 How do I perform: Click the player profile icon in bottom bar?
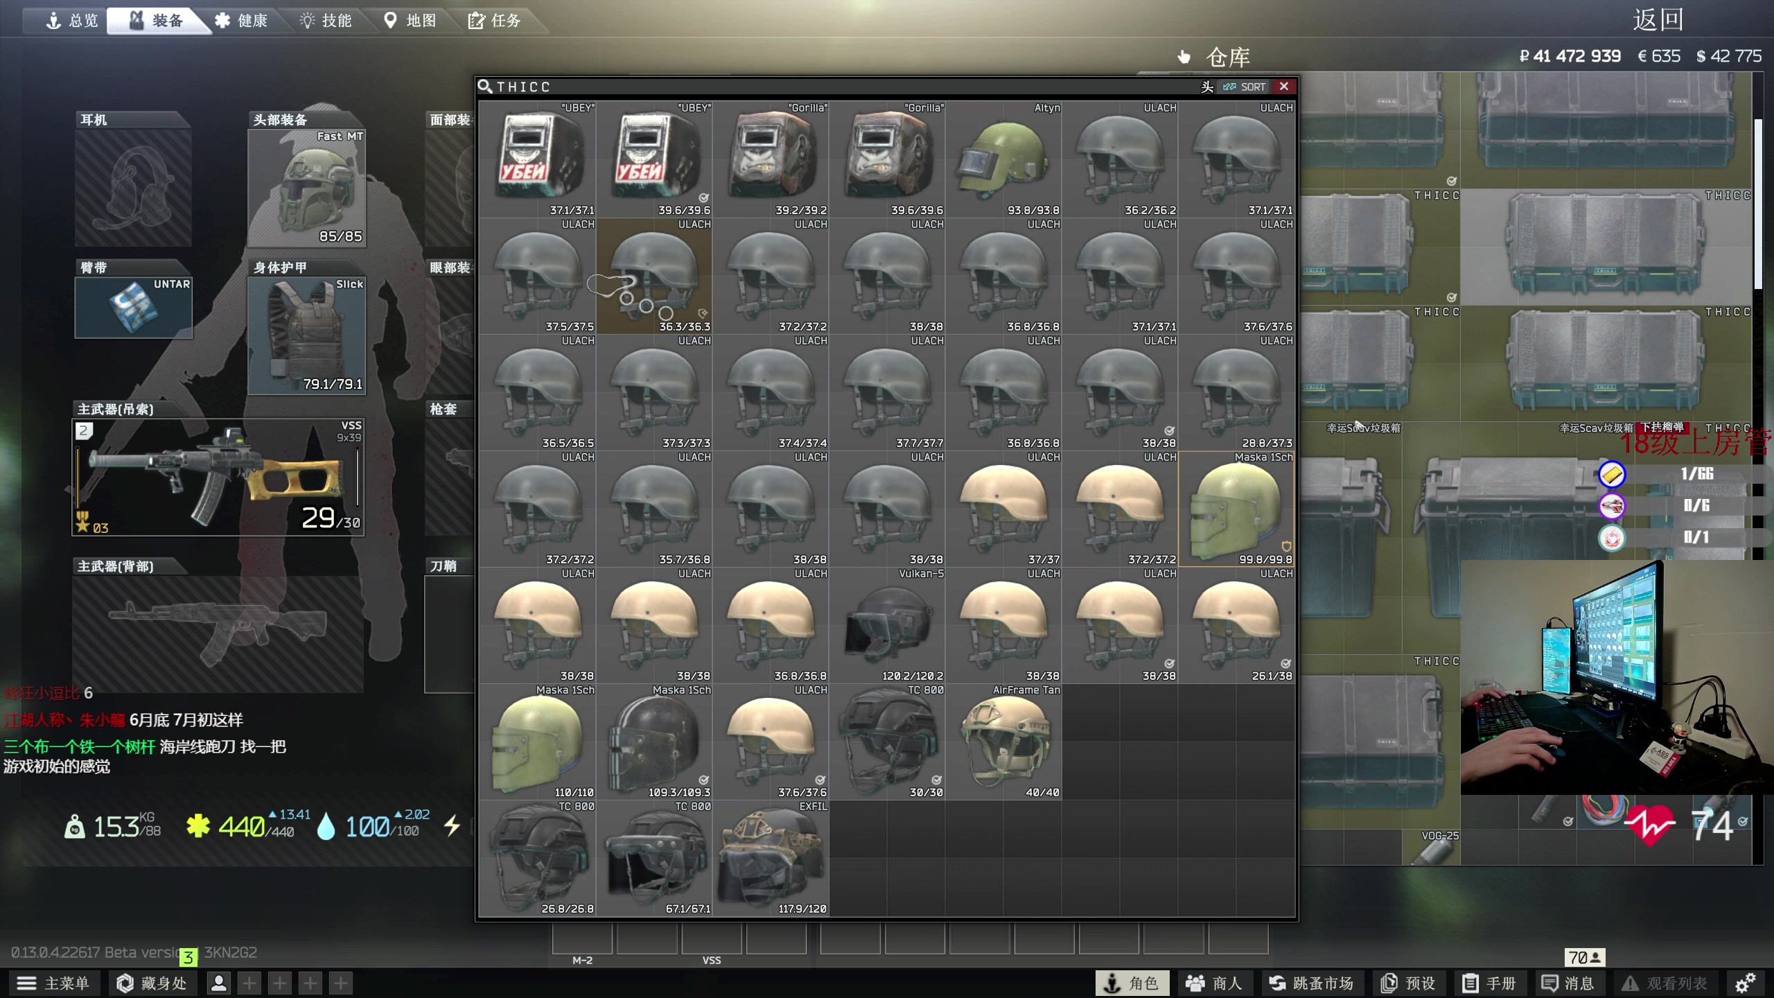tap(219, 983)
